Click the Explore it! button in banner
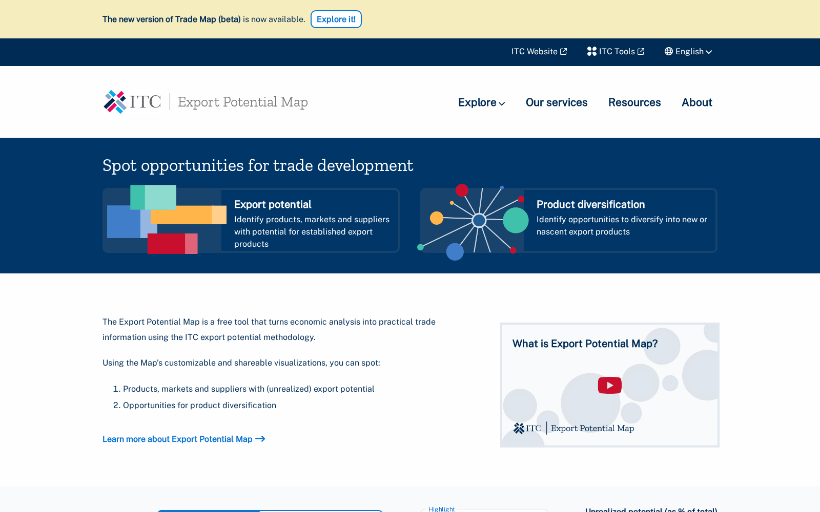This screenshot has height=512, width=820. pos(336,19)
